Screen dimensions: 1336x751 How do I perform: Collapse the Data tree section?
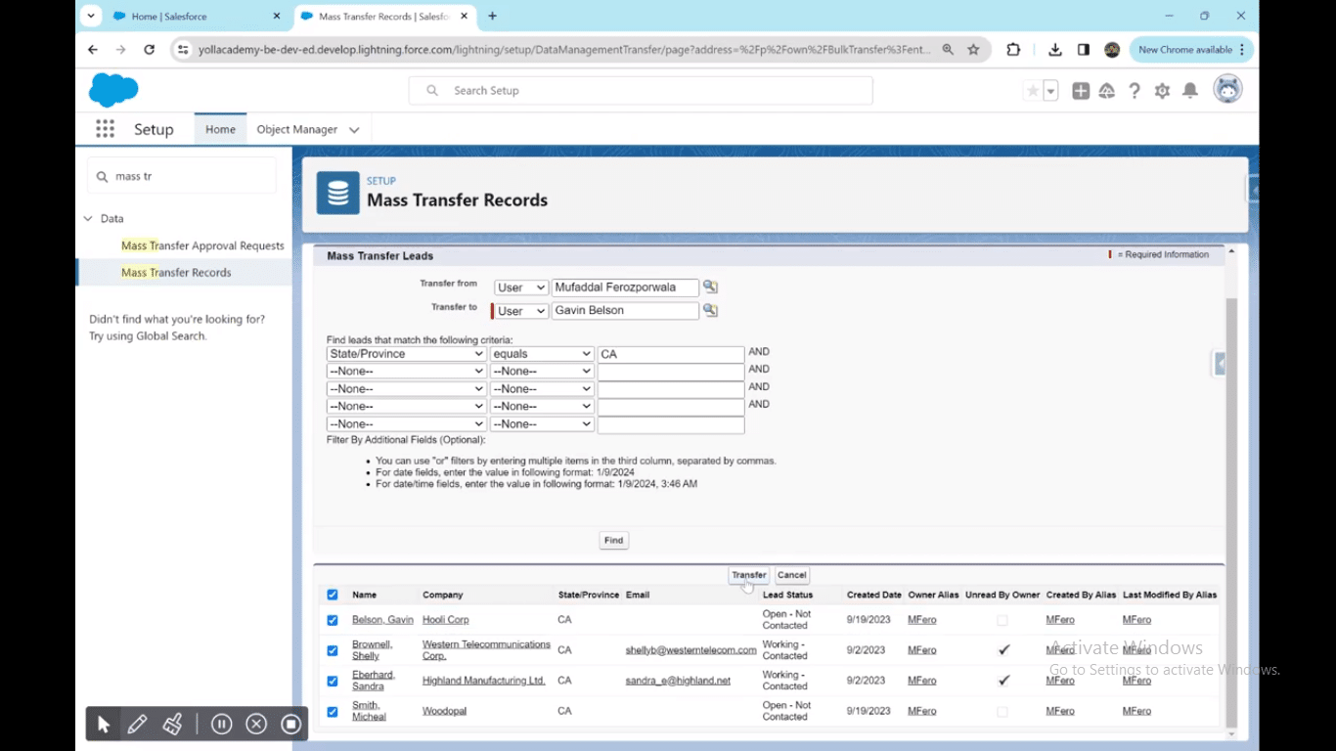[x=88, y=219]
